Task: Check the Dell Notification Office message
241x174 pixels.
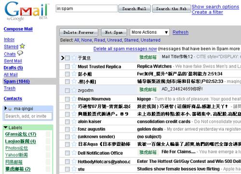Action: coord(67,153)
